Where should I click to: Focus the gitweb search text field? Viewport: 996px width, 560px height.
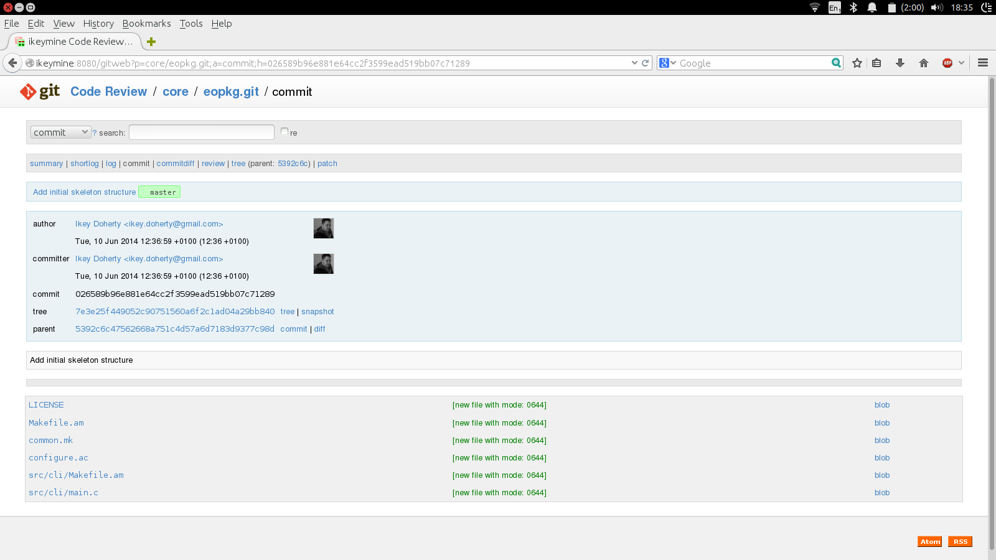click(x=202, y=133)
